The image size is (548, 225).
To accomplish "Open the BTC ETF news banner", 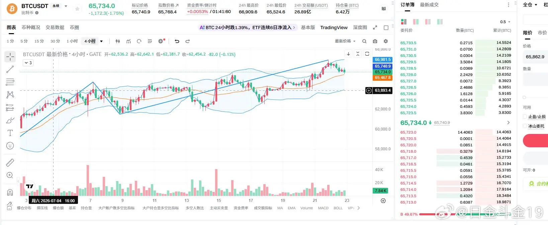I will (x=247, y=27).
